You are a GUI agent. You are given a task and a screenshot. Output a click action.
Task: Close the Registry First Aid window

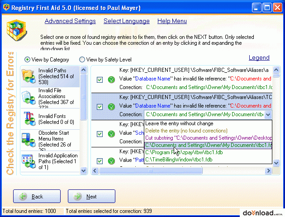(278, 8)
